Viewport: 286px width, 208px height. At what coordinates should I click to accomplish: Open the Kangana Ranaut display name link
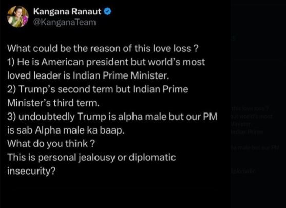click(x=67, y=11)
